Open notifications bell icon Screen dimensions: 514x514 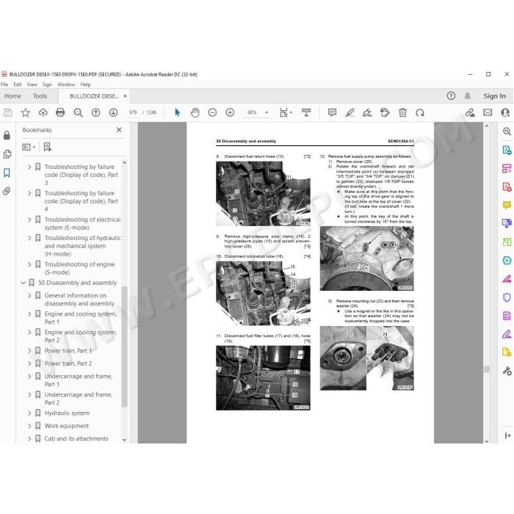click(468, 95)
